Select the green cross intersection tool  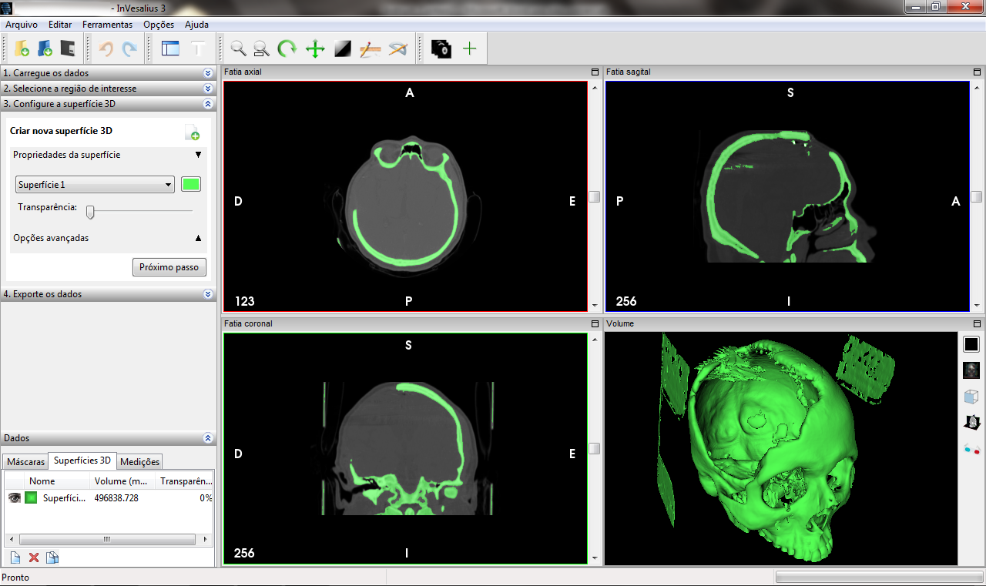469,49
